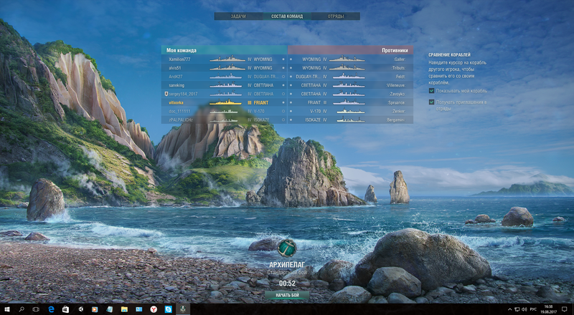
Task: Toggle Получать приглашения в отряды checkbox
Action: [x=432, y=102]
